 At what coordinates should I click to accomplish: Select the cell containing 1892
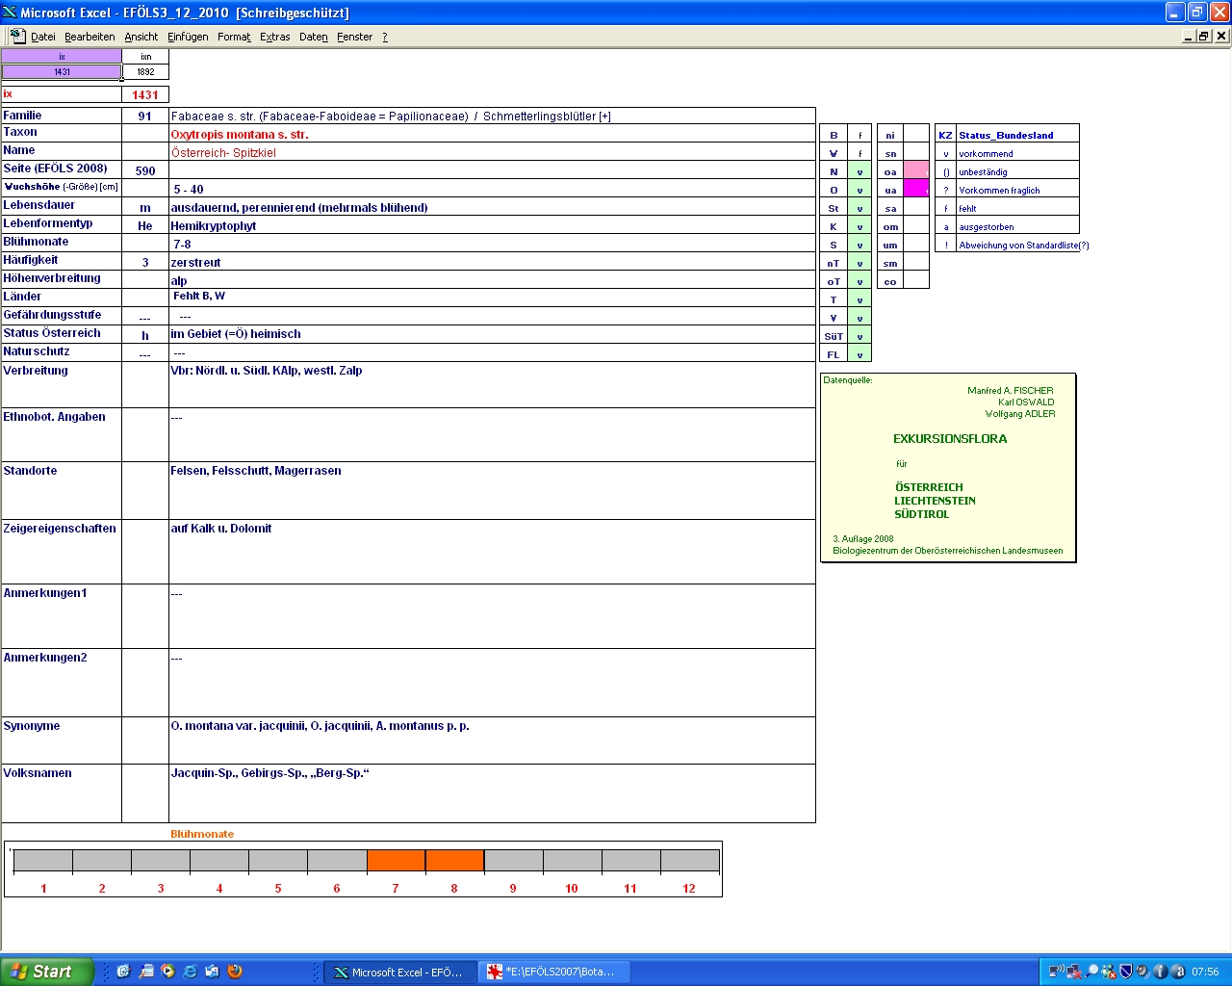point(145,71)
